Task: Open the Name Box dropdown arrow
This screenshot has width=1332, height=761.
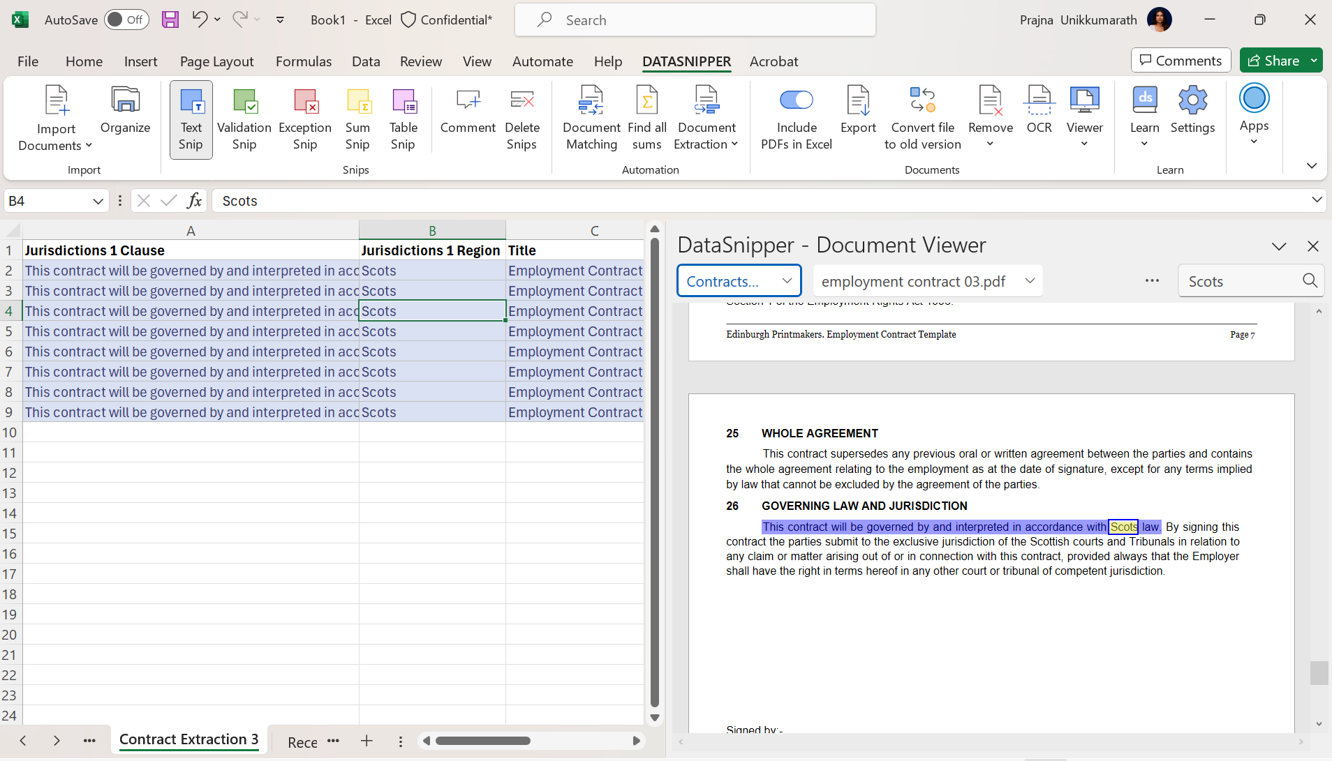Action: coord(98,202)
